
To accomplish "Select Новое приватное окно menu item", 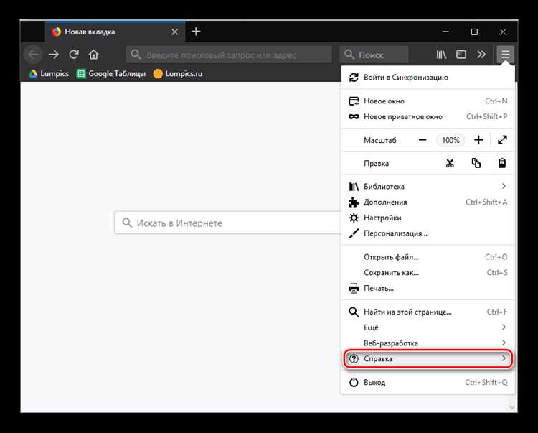I will coord(403,117).
